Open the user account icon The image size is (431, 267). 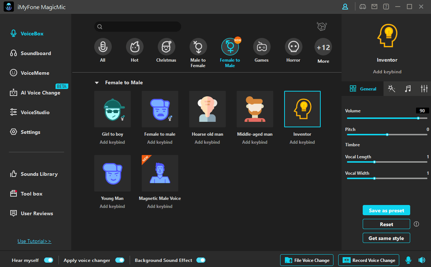[x=345, y=7]
